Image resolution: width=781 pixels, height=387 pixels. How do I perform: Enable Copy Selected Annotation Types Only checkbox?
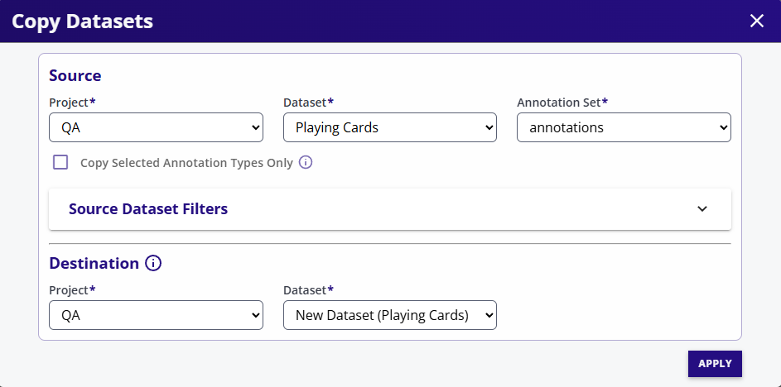coord(60,162)
